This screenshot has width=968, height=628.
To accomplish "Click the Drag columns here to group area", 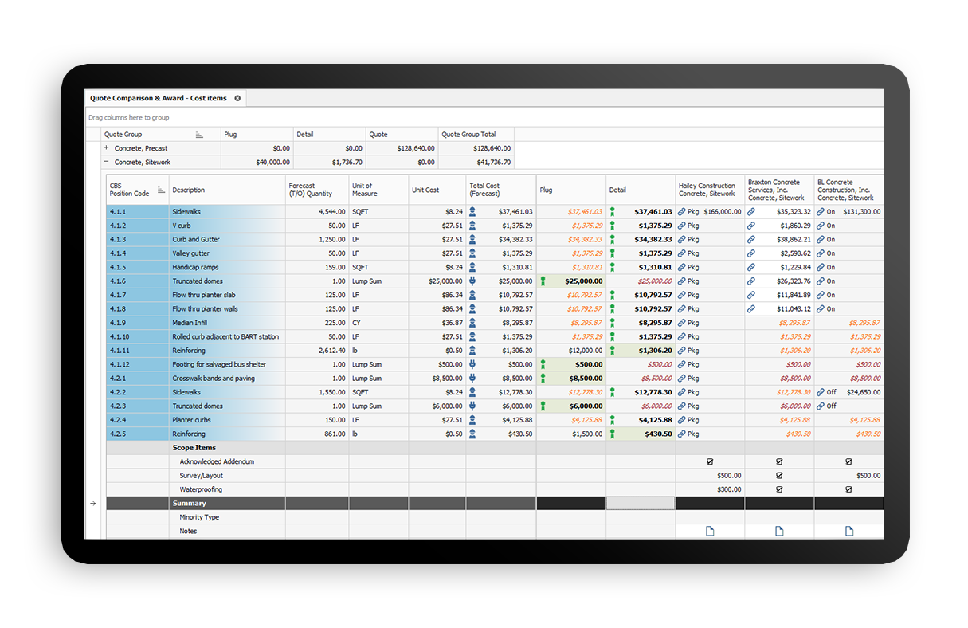I will [x=127, y=117].
